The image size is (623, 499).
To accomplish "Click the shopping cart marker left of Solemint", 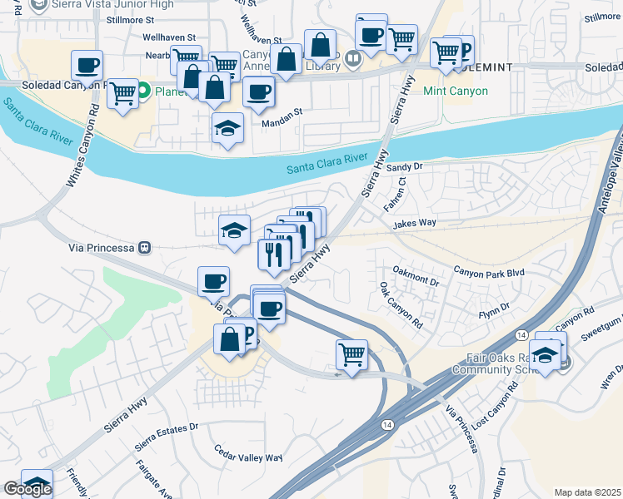I will [446, 53].
